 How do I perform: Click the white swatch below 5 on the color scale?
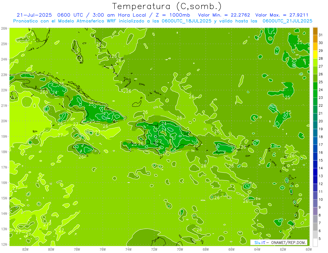coord(315,242)
